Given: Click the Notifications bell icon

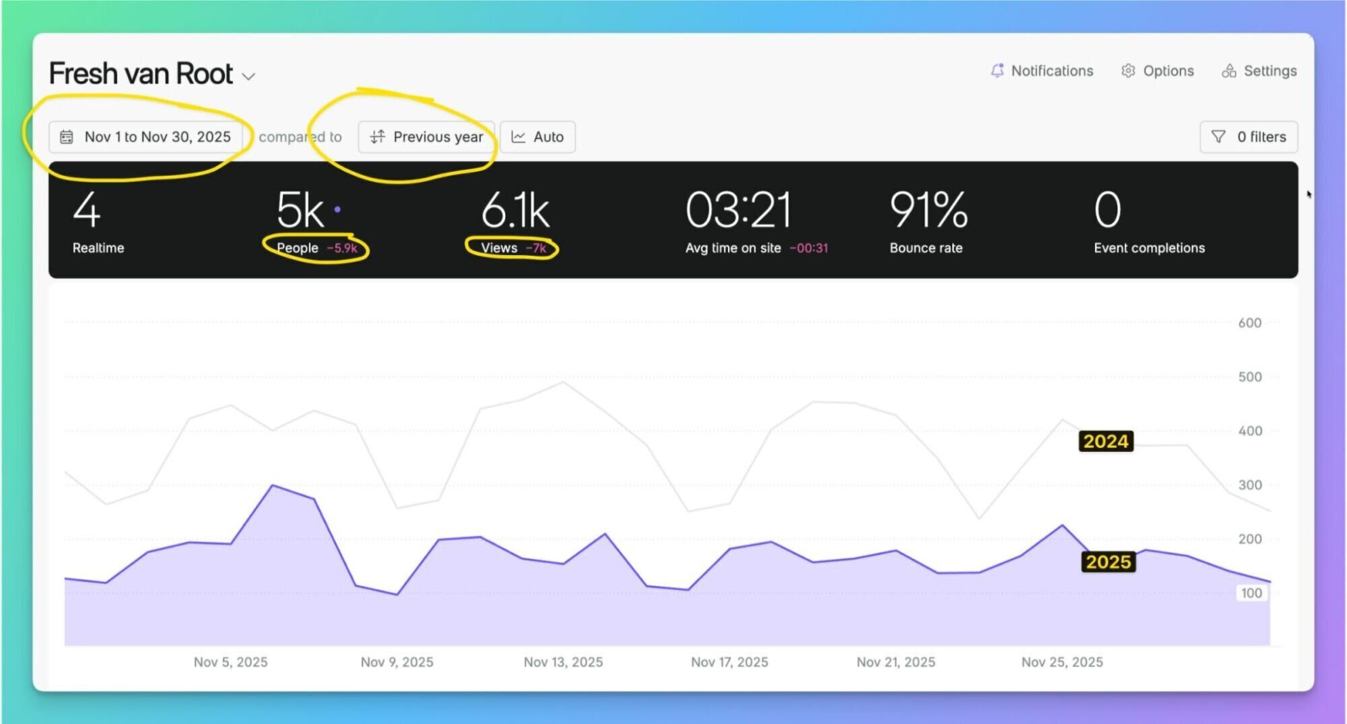Looking at the screenshot, I should (x=998, y=71).
